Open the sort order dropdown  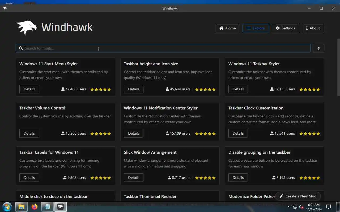[318, 48]
